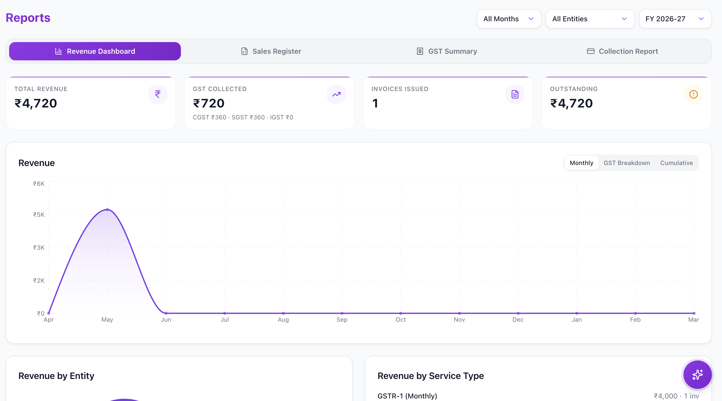Click the Revenue by Service Type heading
This screenshot has height=401, width=722.
tap(430, 375)
